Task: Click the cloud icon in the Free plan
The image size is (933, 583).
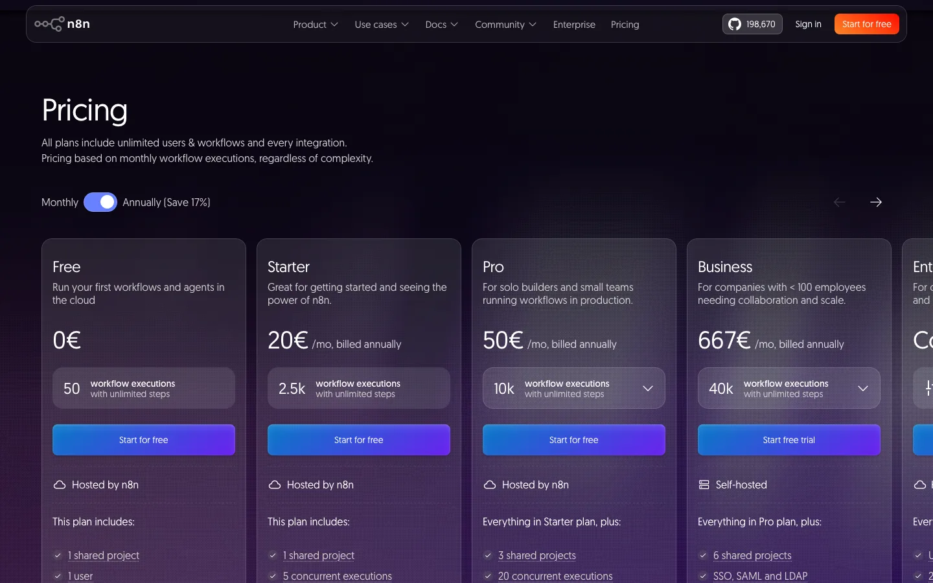Action: (60, 485)
